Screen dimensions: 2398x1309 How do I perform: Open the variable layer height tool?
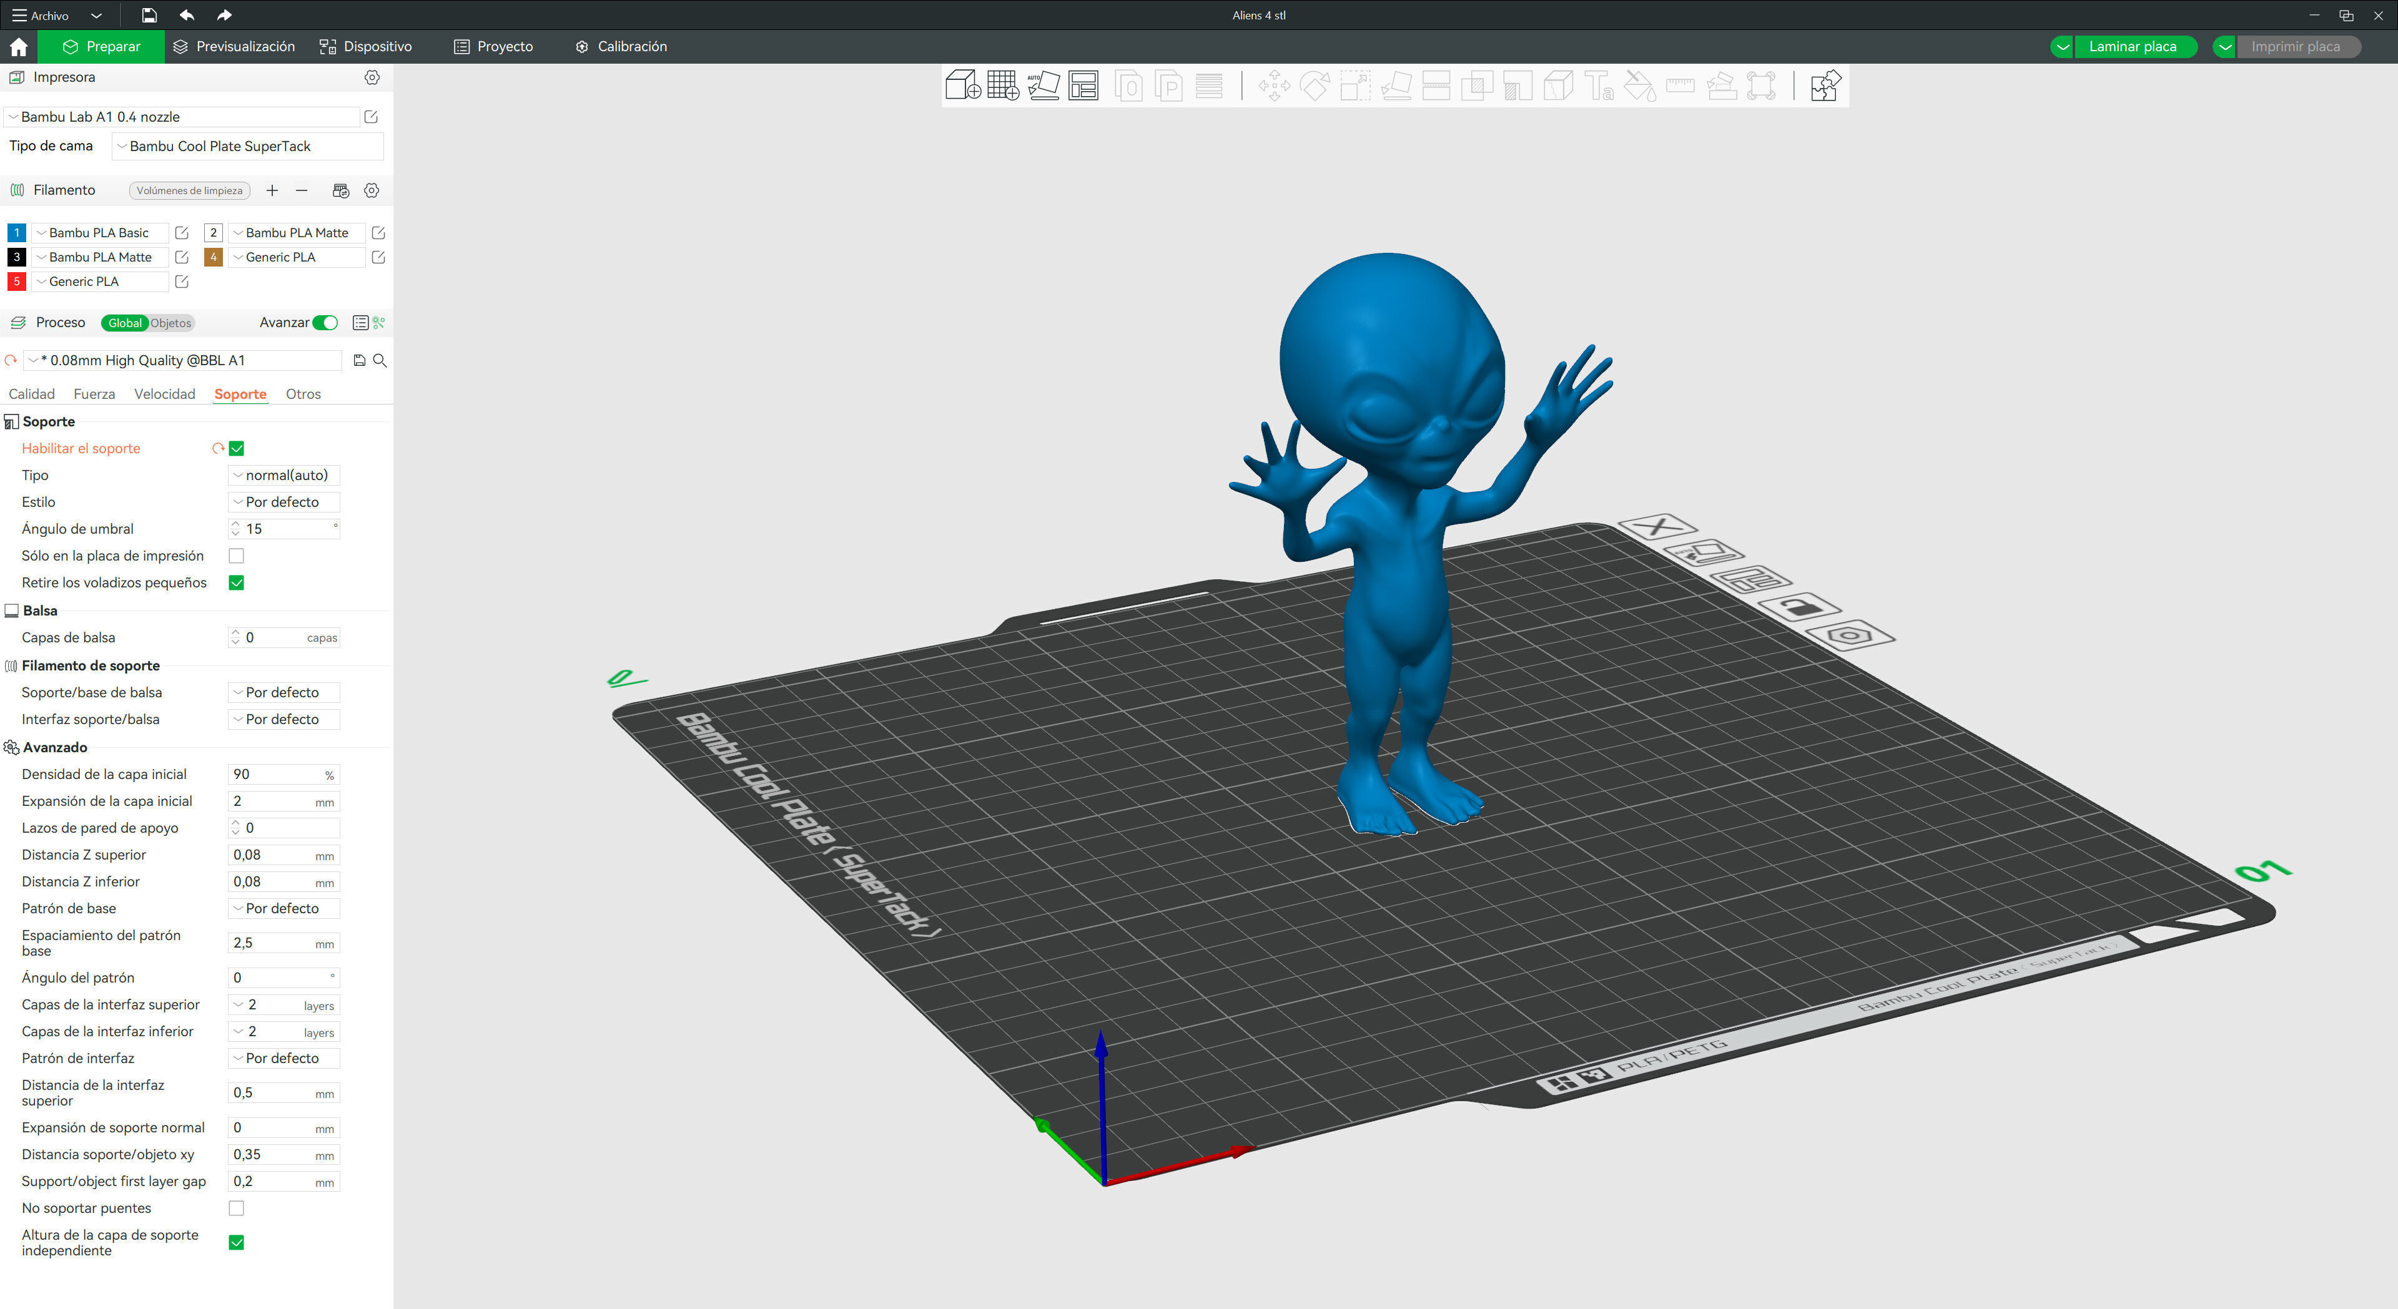(x=1208, y=87)
